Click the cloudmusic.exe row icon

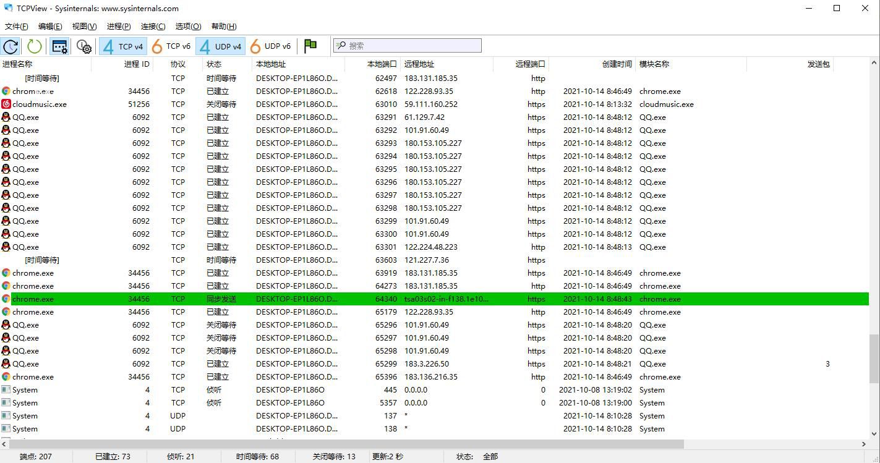[6, 104]
